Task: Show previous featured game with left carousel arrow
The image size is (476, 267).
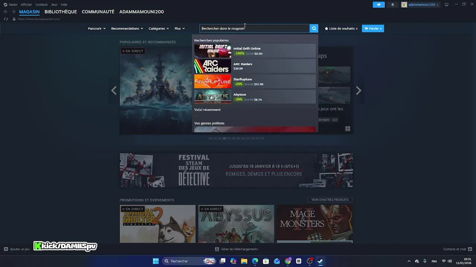Action: pyautogui.click(x=114, y=90)
